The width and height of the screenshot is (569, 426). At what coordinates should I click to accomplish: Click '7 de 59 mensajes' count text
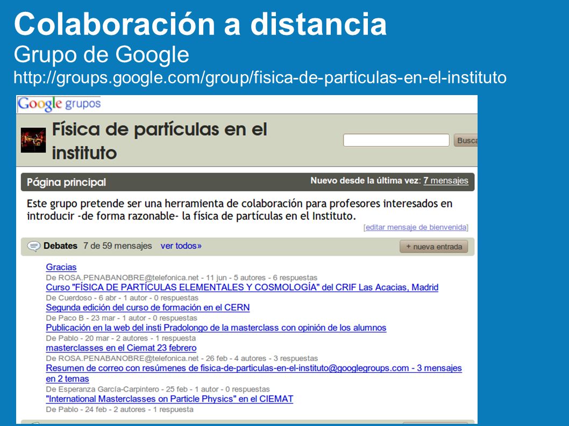pos(118,246)
